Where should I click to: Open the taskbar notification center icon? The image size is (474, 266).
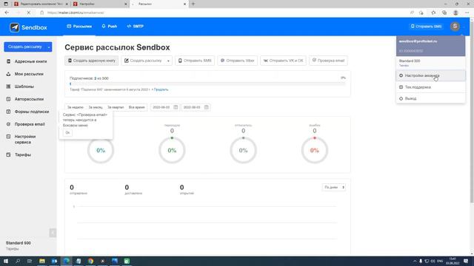coord(466,261)
